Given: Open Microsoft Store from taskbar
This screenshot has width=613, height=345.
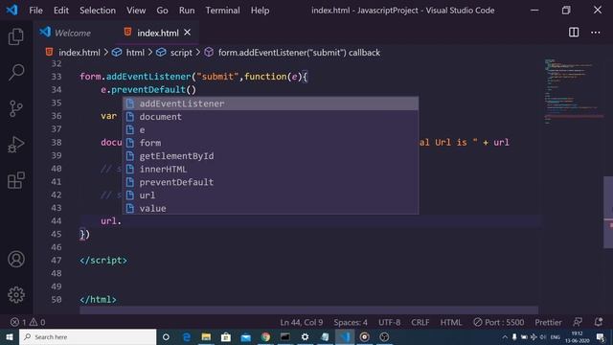Looking at the screenshot, I should (226, 336).
